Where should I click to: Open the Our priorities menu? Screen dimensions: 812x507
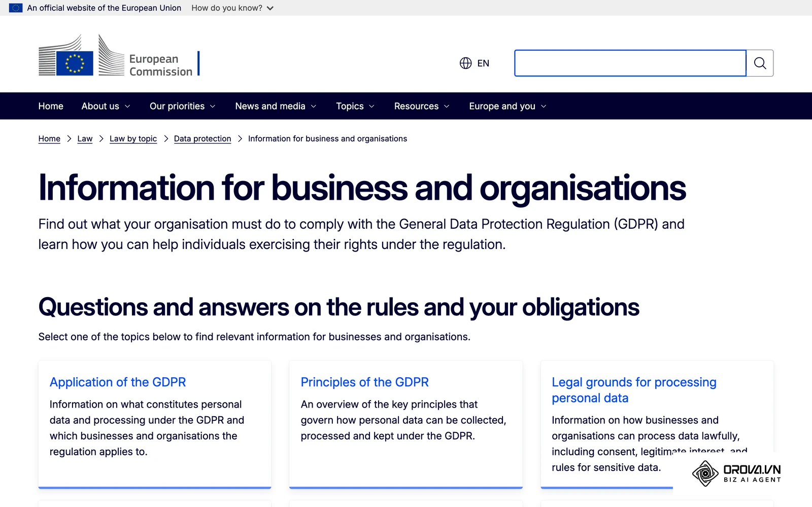(182, 106)
